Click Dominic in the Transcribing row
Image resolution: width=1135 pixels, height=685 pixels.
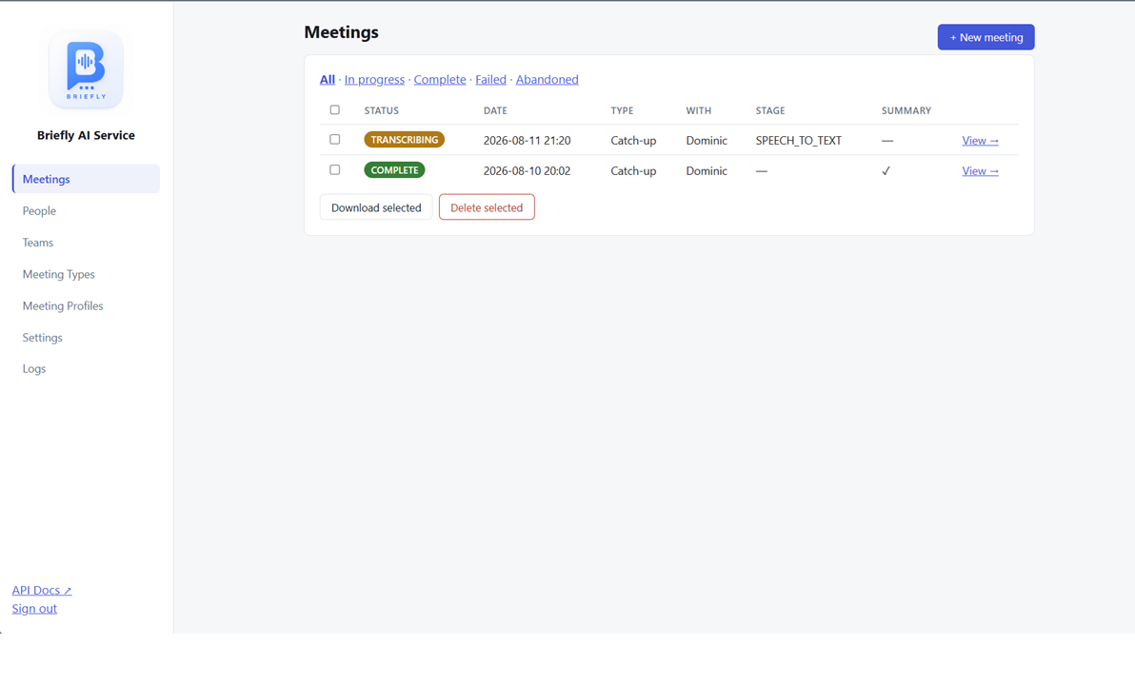(707, 140)
